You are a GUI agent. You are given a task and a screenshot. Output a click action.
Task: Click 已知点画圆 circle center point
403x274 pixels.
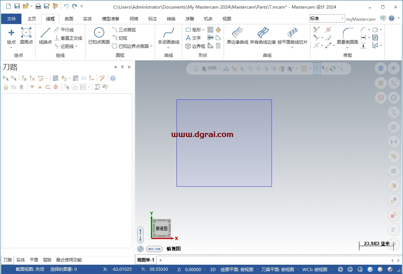click(99, 35)
